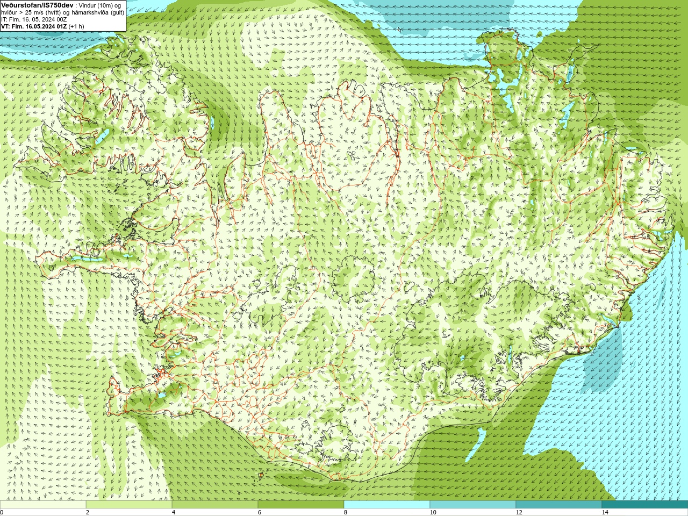
Task: Click the legend value '2'
Action: tap(87, 512)
